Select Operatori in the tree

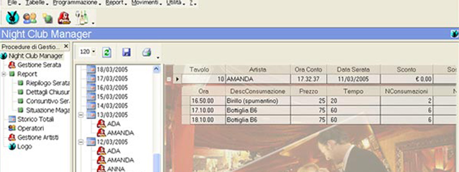click(31, 129)
